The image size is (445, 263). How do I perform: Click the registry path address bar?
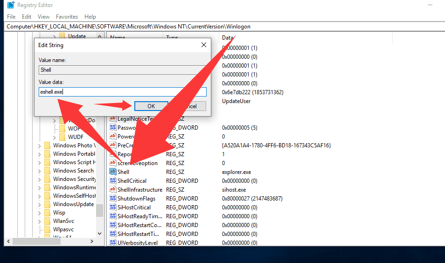pyautogui.click(x=224, y=27)
